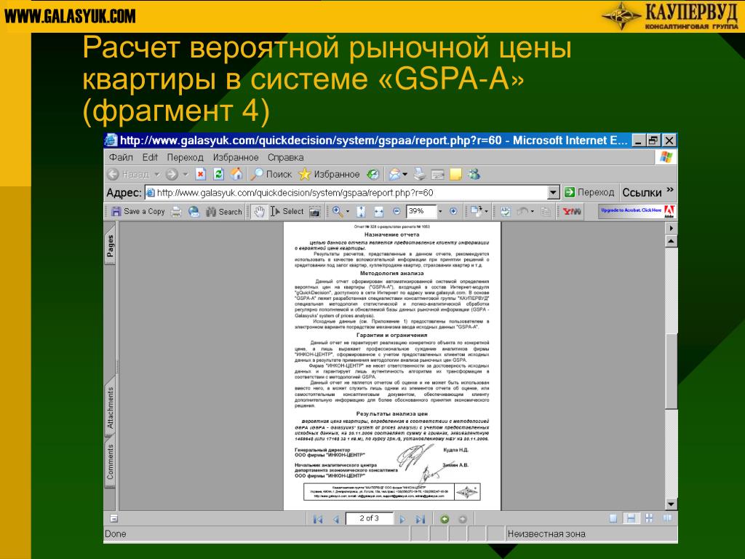This screenshot has width=745, height=559.
Task: Click the Acrobat printer icon
Action: (176, 212)
